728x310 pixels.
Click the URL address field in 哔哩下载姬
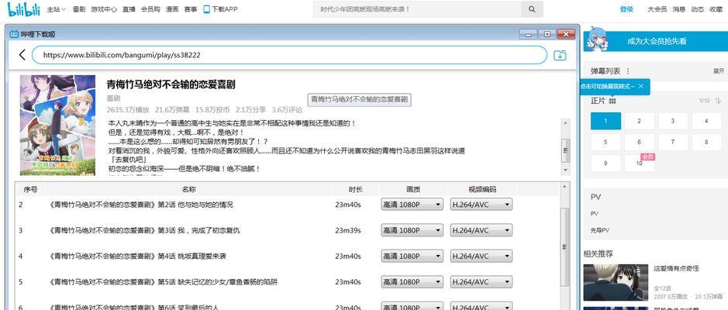(289, 55)
